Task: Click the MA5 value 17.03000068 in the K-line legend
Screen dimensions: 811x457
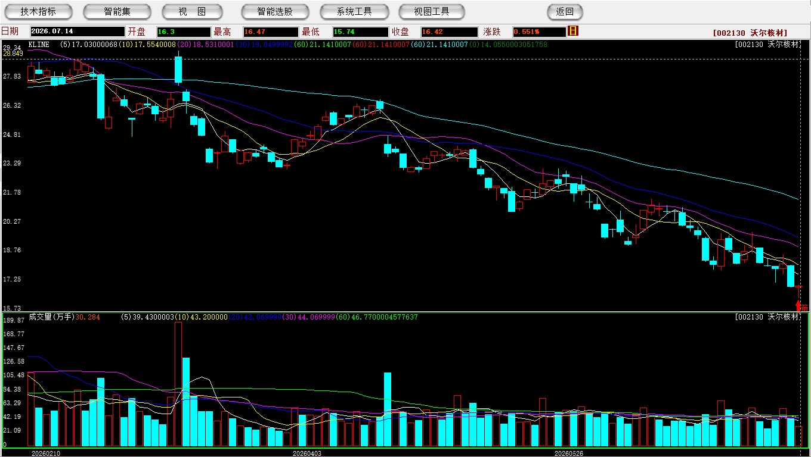Action: (x=95, y=45)
